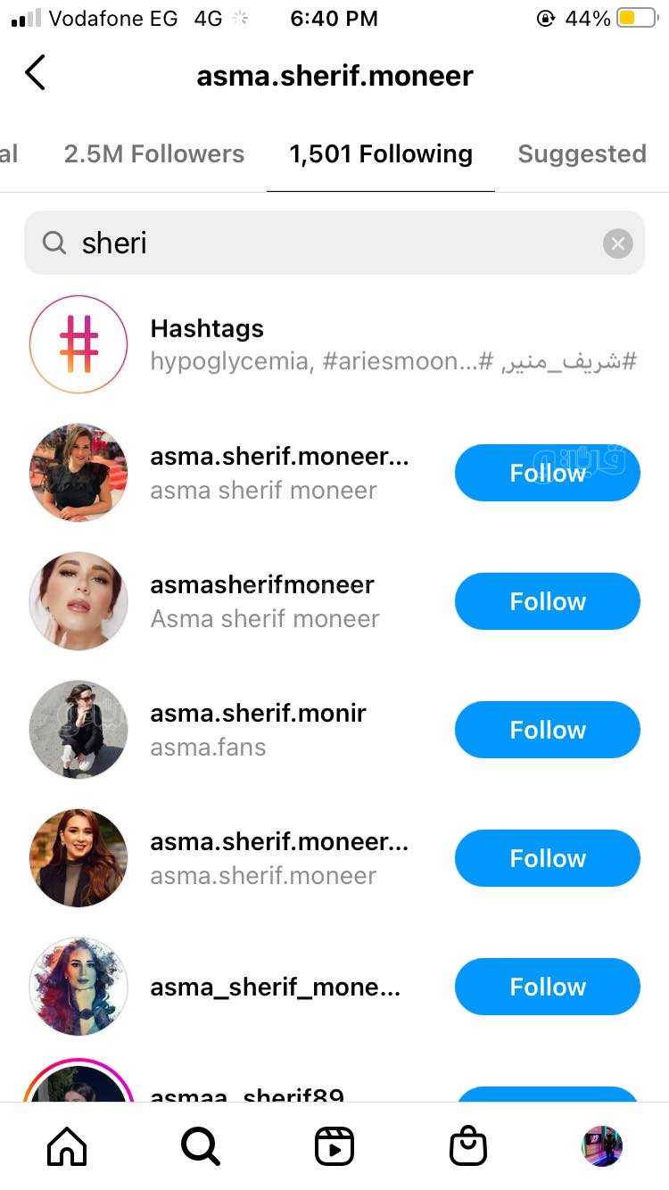This screenshot has height=1190, width=669.
Task: Follow the asma.sherif.monir fan account
Action: (x=547, y=730)
